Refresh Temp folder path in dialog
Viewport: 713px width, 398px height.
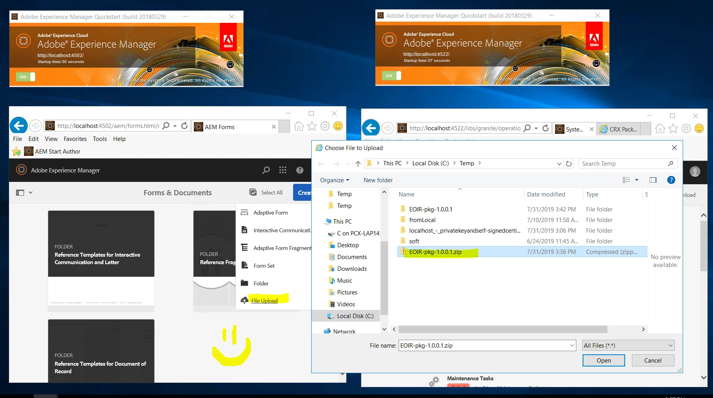coord(569,164)
